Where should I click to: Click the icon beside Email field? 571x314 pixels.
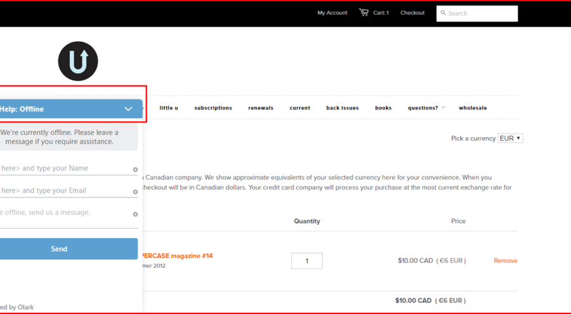135,192
